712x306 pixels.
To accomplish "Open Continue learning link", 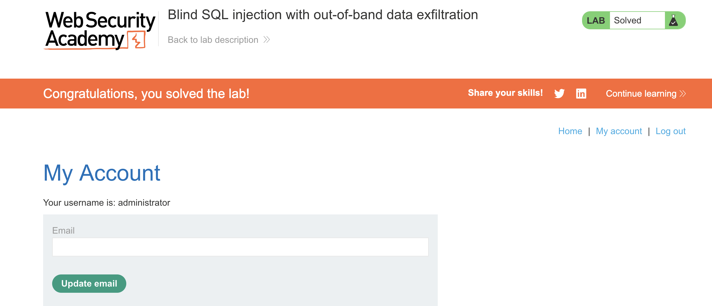I will (x=641, y=94).
